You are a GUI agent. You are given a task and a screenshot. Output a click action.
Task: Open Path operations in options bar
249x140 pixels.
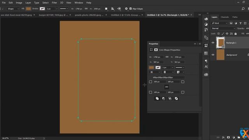106,9
